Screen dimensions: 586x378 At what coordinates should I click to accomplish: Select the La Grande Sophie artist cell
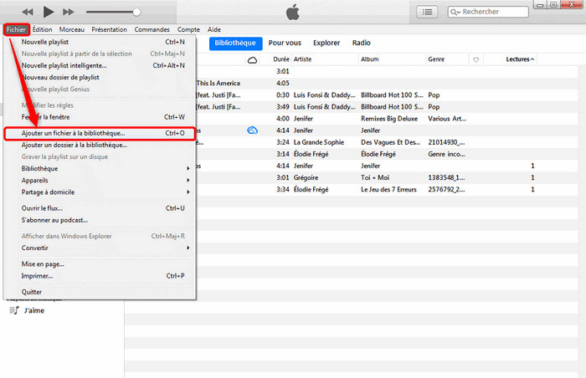(318, 142)
